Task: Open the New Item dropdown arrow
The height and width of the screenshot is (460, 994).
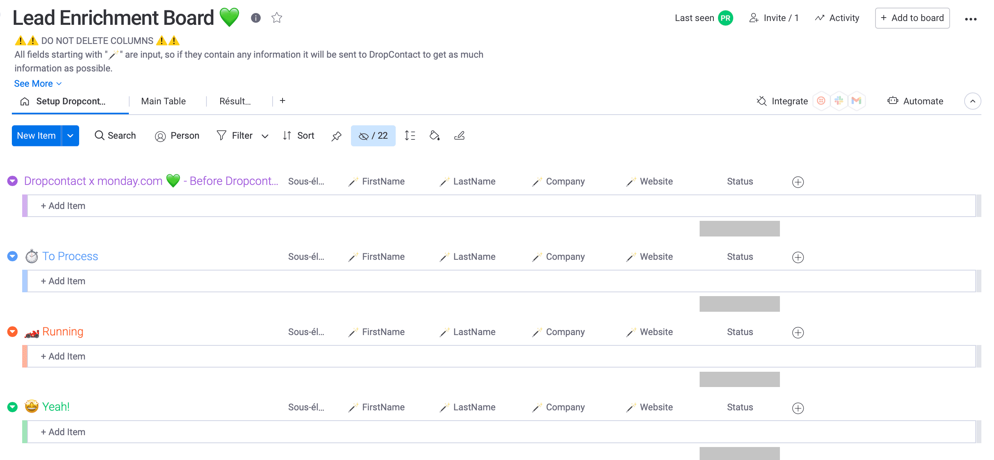Action: point(70,136)
